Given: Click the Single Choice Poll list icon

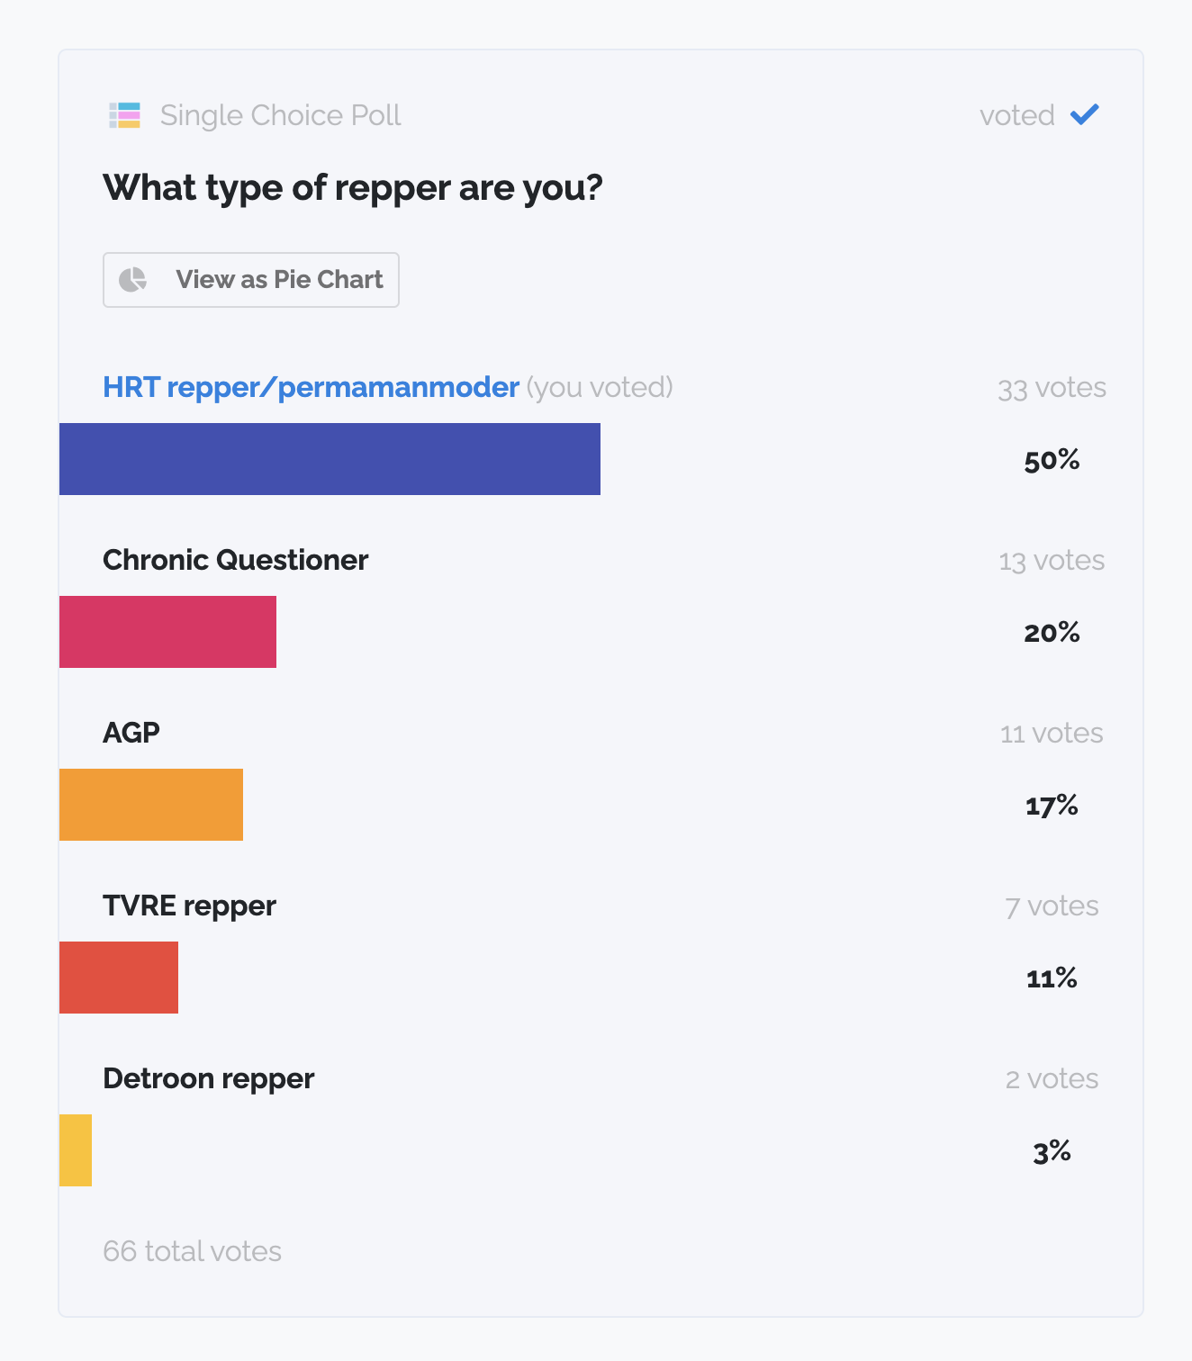Looking at the screenshot, I should coord(125,115).
